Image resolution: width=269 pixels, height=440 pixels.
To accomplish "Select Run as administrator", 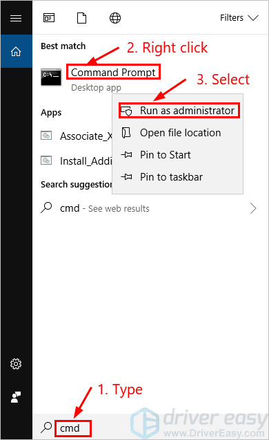I will coord(179,111).
